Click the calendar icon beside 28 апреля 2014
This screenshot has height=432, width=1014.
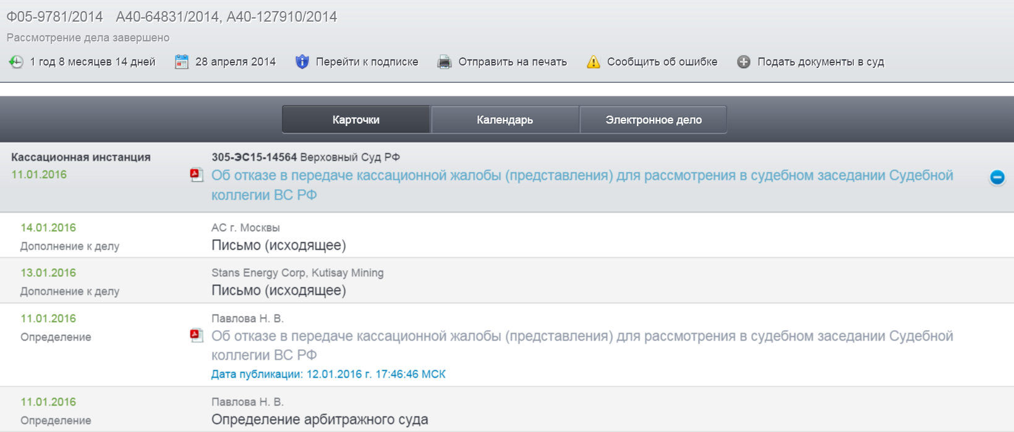(181, 62)
